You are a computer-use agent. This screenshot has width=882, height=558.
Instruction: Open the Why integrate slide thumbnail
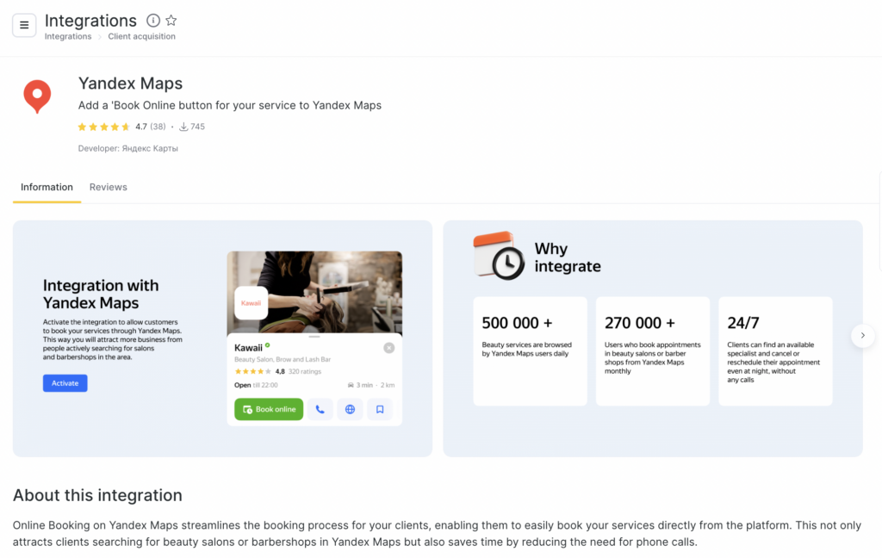tap(652, 338)
